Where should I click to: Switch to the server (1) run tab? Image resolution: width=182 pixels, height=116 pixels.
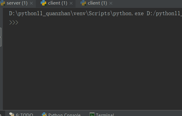(17, 3)
